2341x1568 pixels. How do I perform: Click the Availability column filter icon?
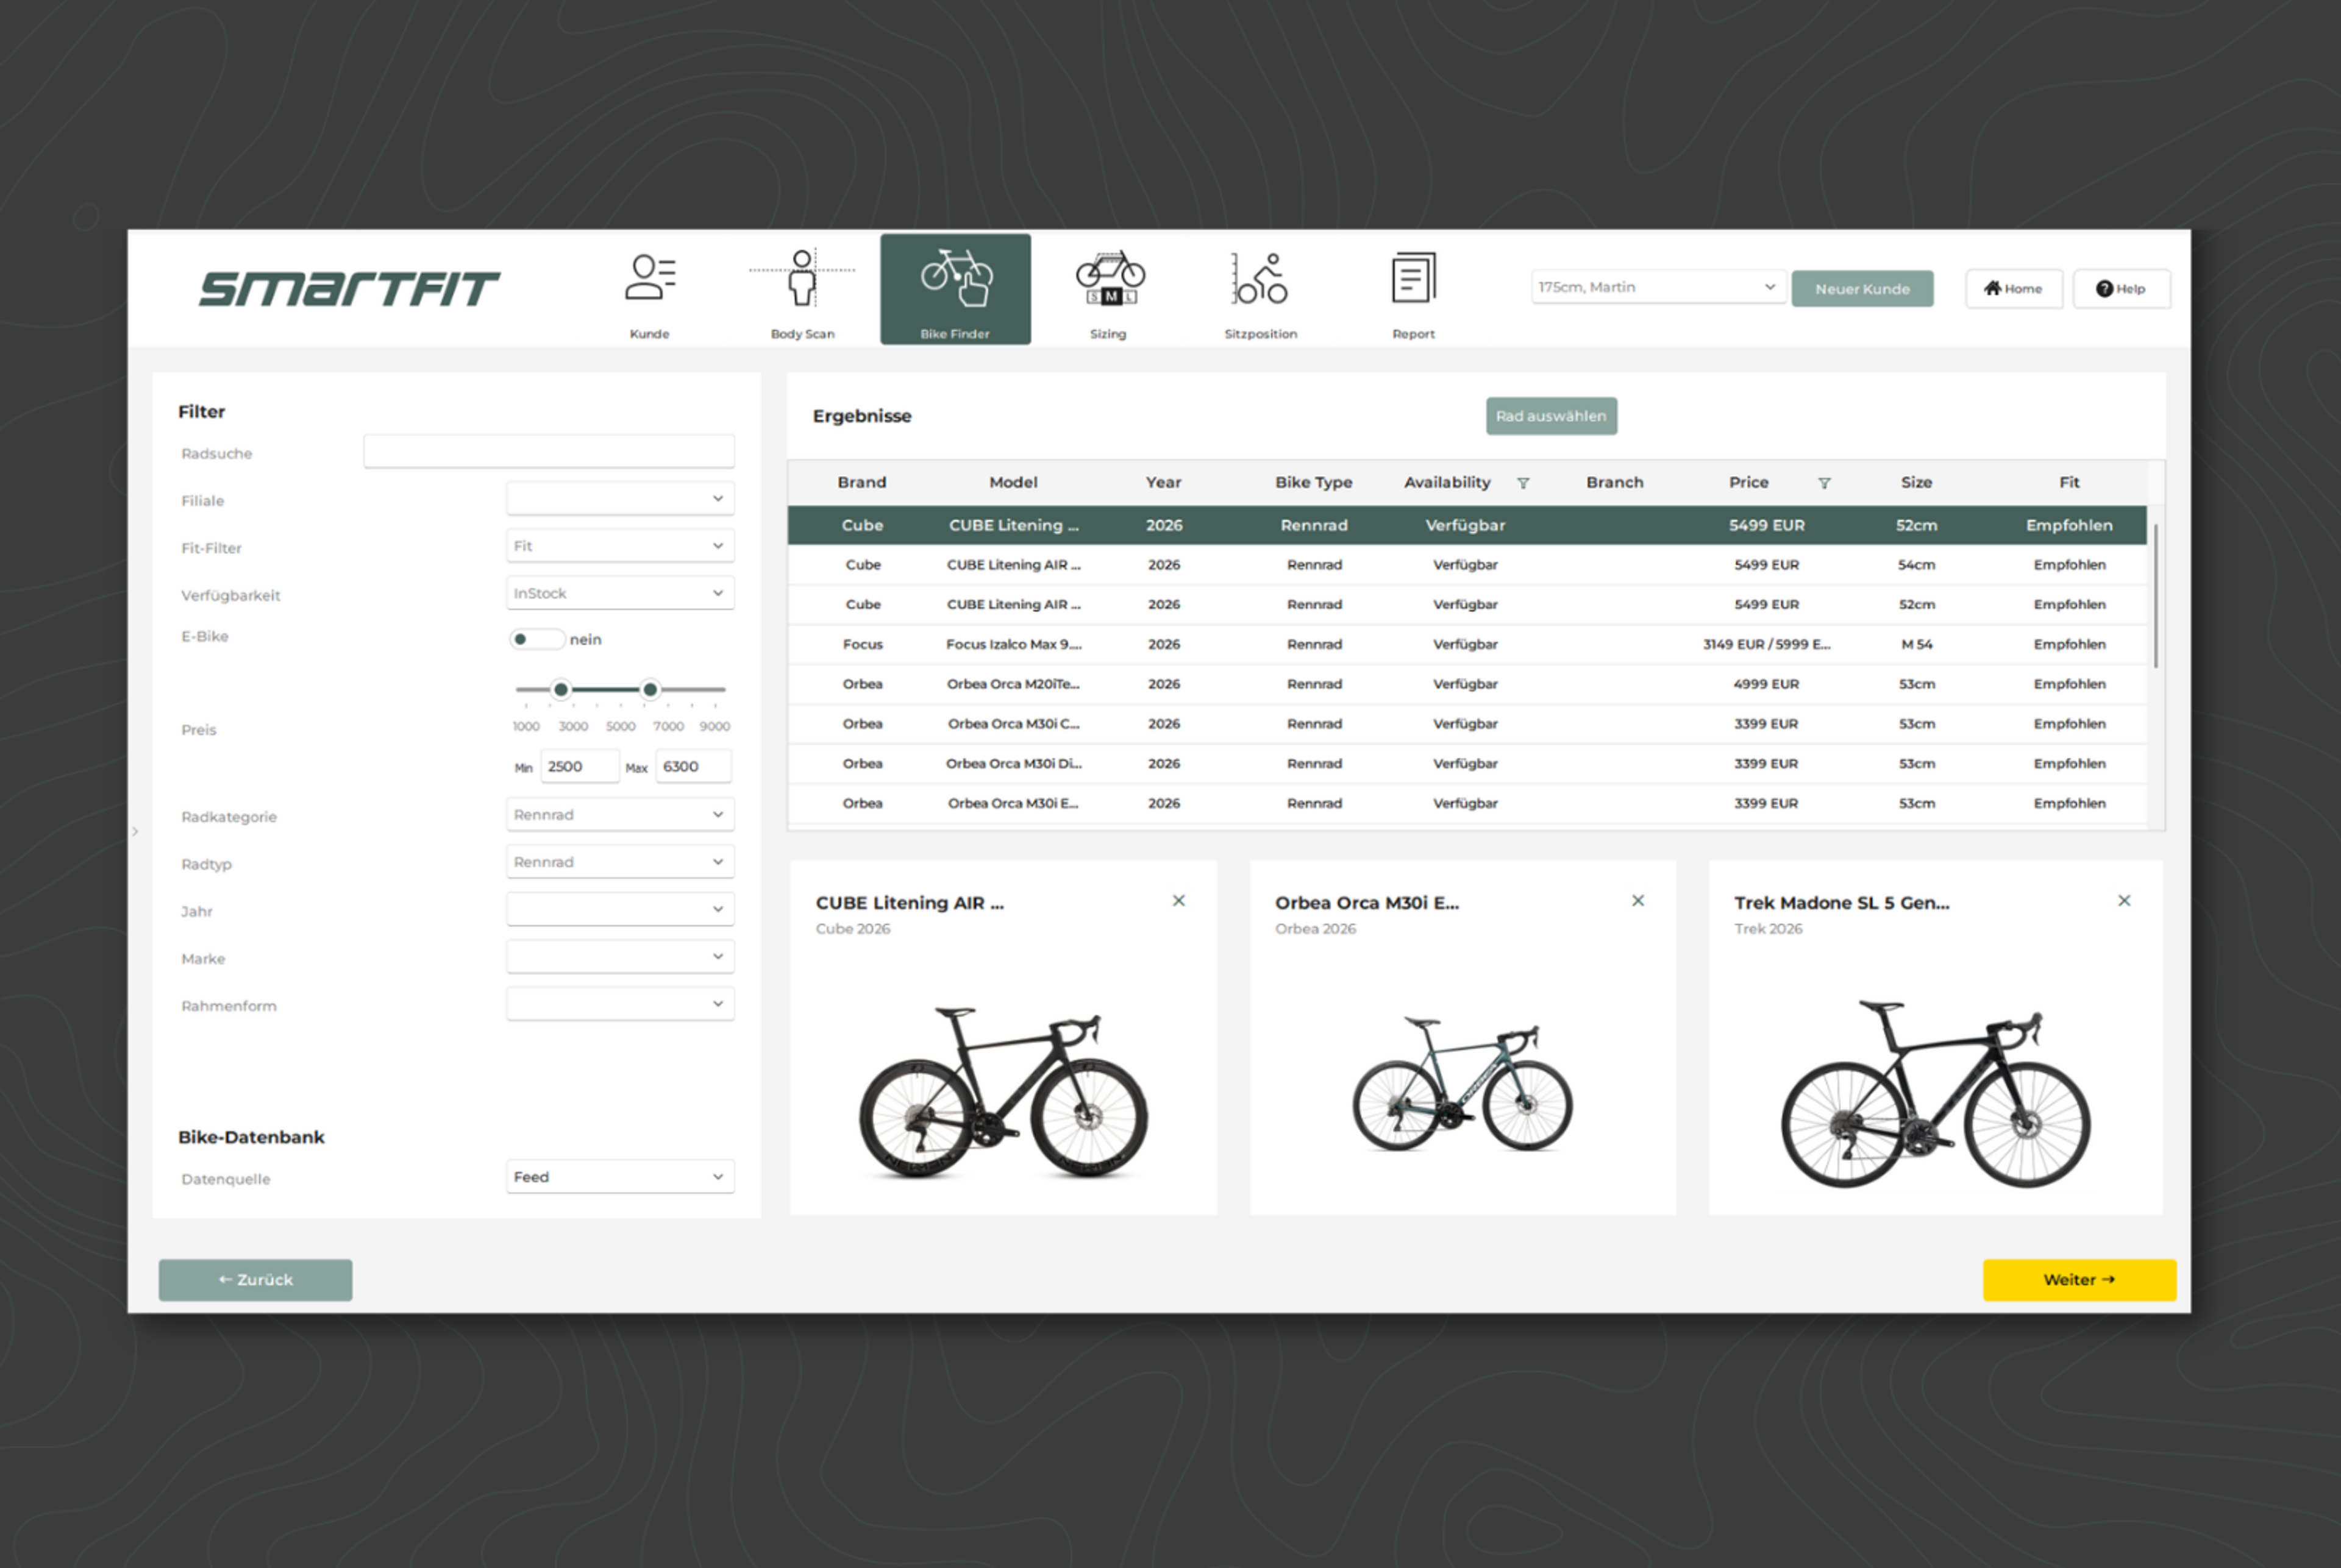(1523, 483)
